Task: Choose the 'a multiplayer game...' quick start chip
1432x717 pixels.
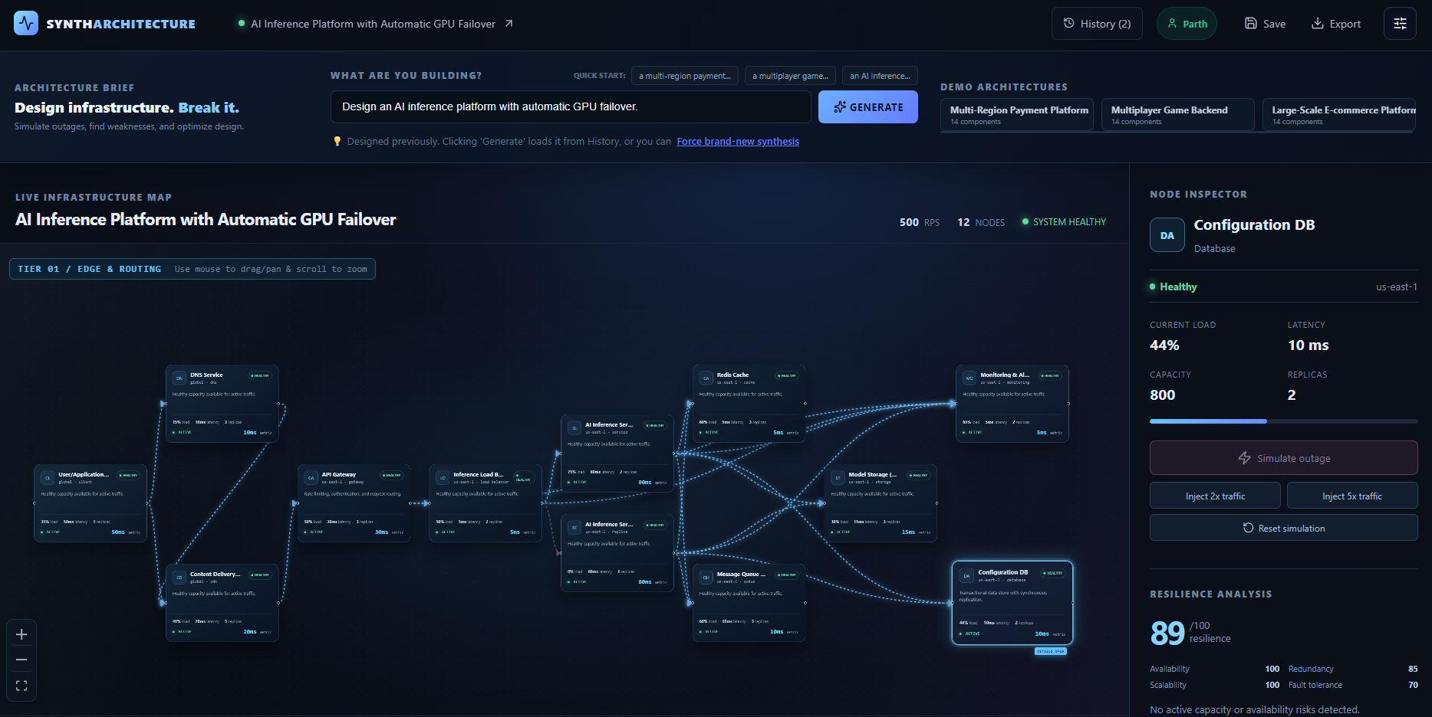Action: tap(790, 76)
